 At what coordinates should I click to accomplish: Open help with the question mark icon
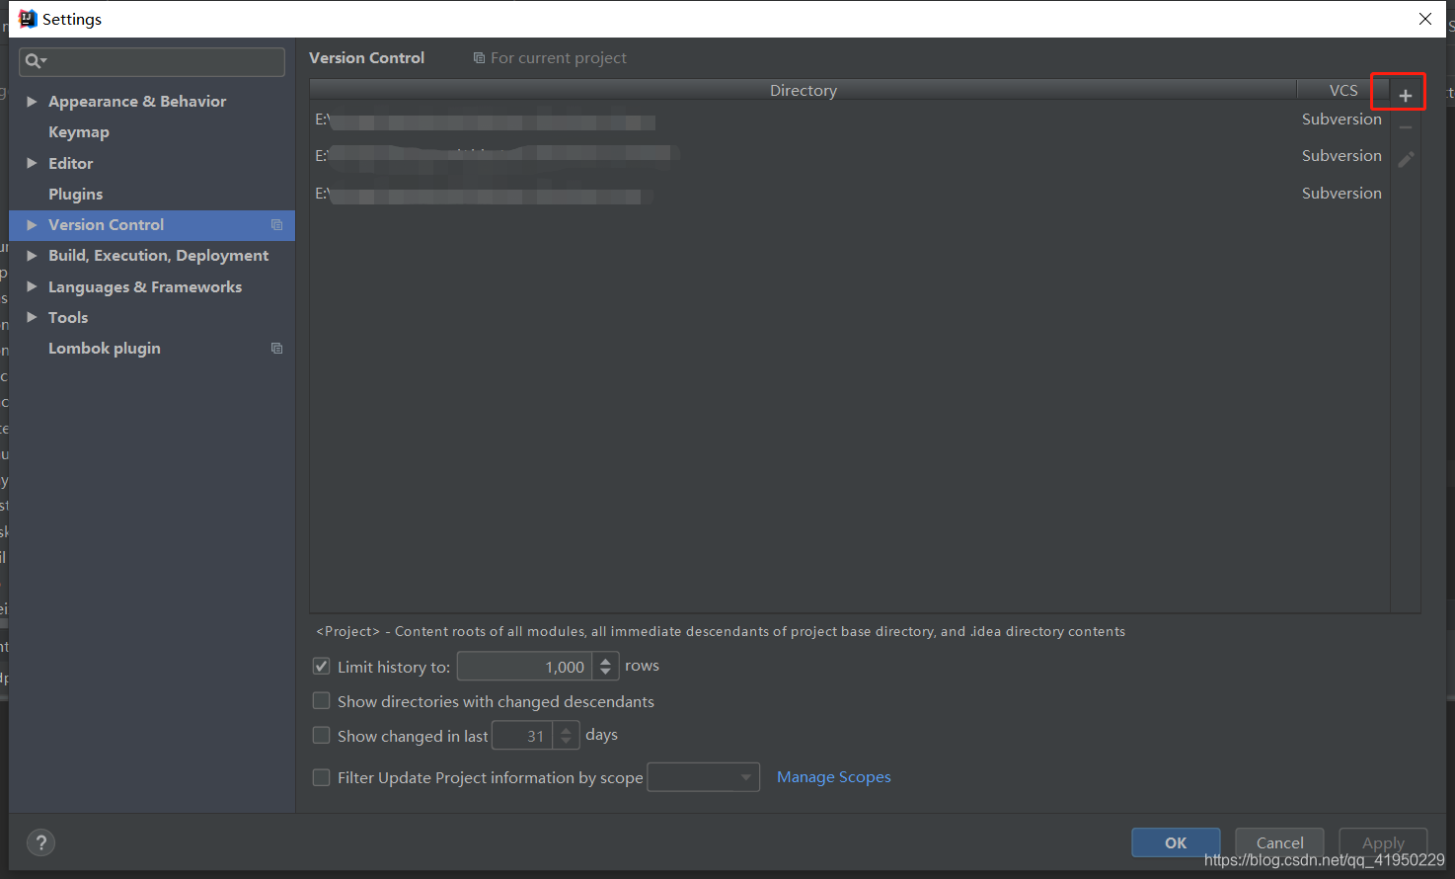(40, 842)
